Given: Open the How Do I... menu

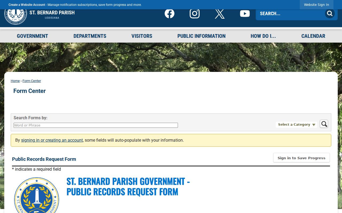Looking at the screenshot, I should coord(263,36).
